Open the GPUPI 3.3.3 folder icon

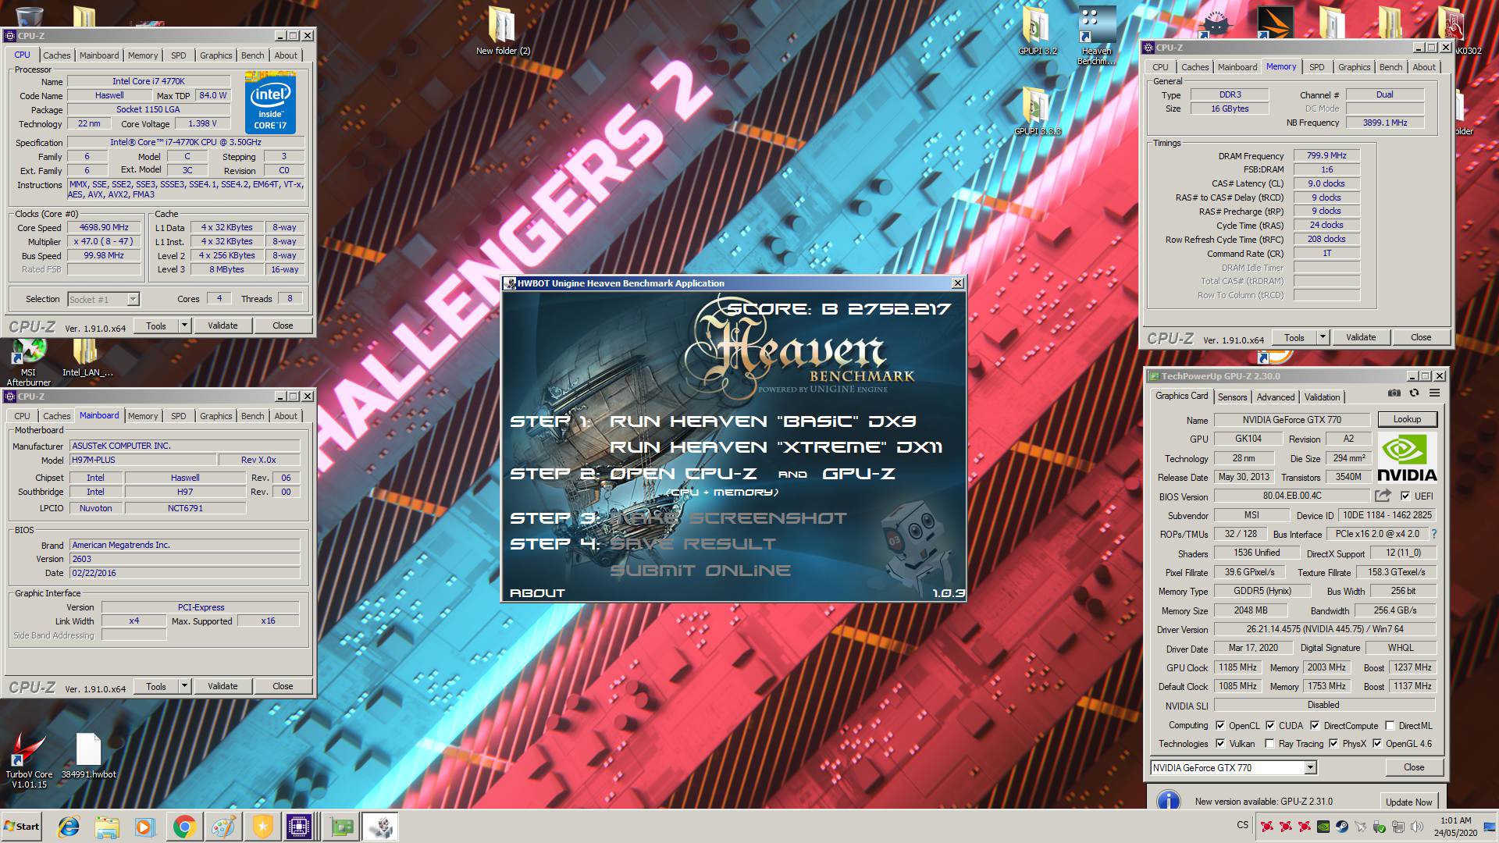[1037, 111]
